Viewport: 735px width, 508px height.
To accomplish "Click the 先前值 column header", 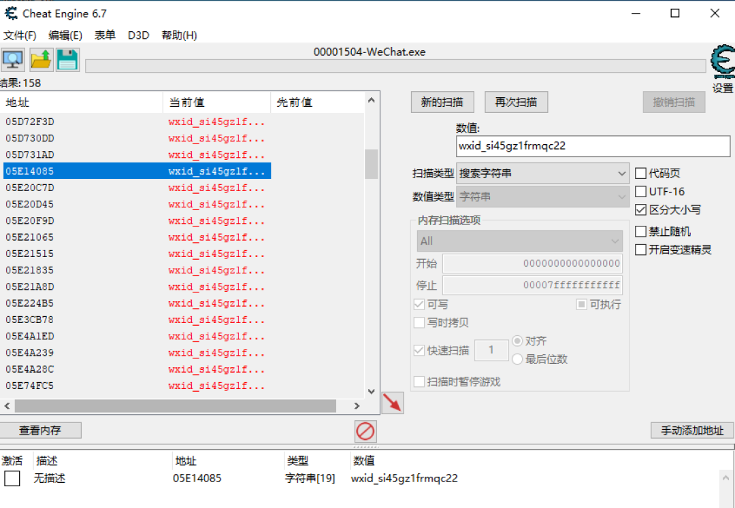I will point(317,103).
